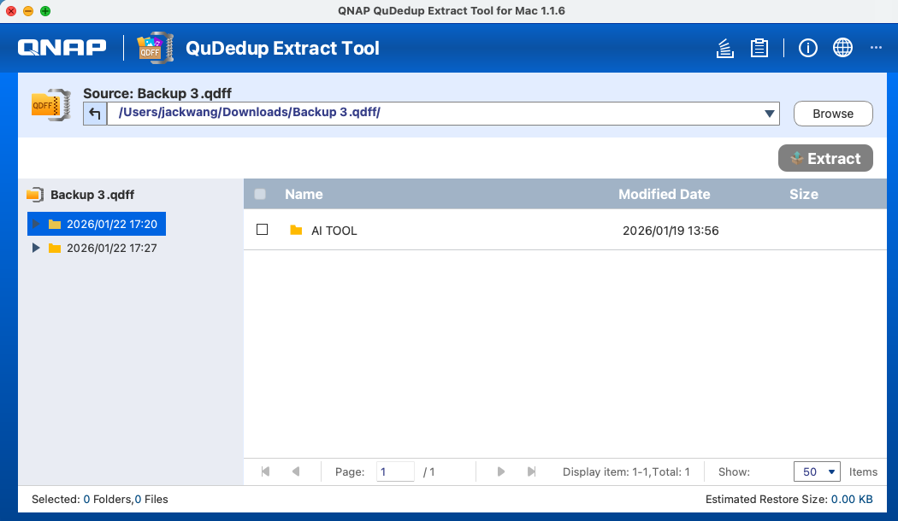The width and height of the screenshot is (898, 521).
Task: Select the Backup 3.qdff root tree item
Action: (92, 195)
